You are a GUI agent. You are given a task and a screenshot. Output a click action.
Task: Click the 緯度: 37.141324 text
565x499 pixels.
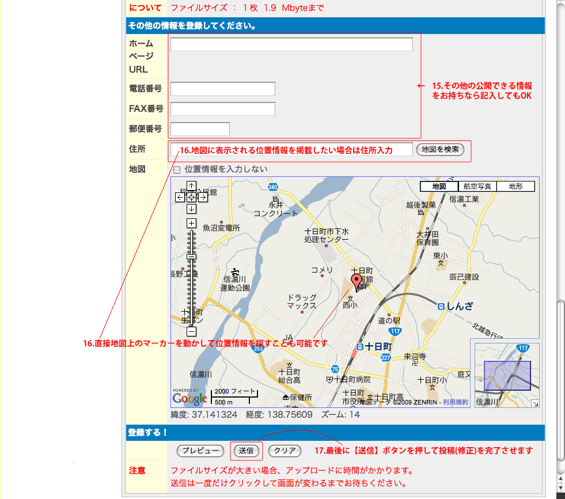pos(204,415)
